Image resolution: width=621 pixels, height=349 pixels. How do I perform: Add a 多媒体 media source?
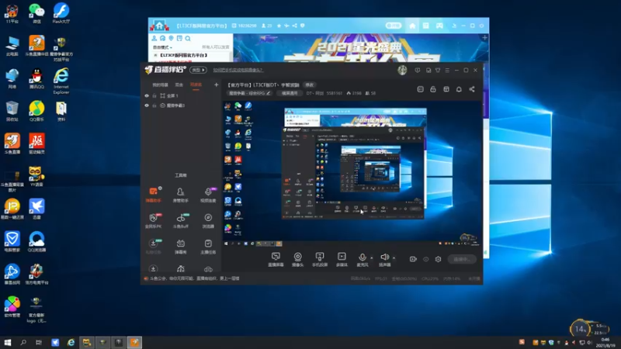point(342,260)
